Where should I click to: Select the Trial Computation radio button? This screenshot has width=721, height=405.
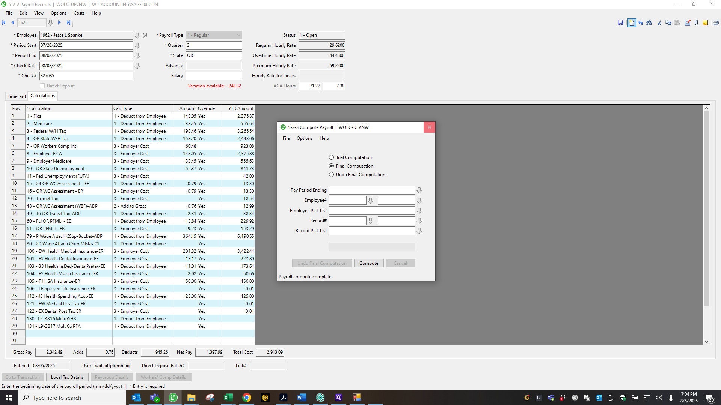[x=331, y=157]
